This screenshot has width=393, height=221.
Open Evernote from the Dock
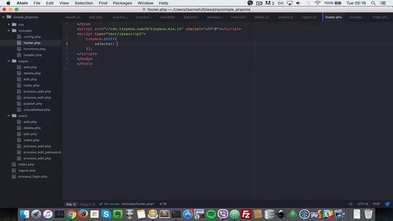tap(118, 214)
